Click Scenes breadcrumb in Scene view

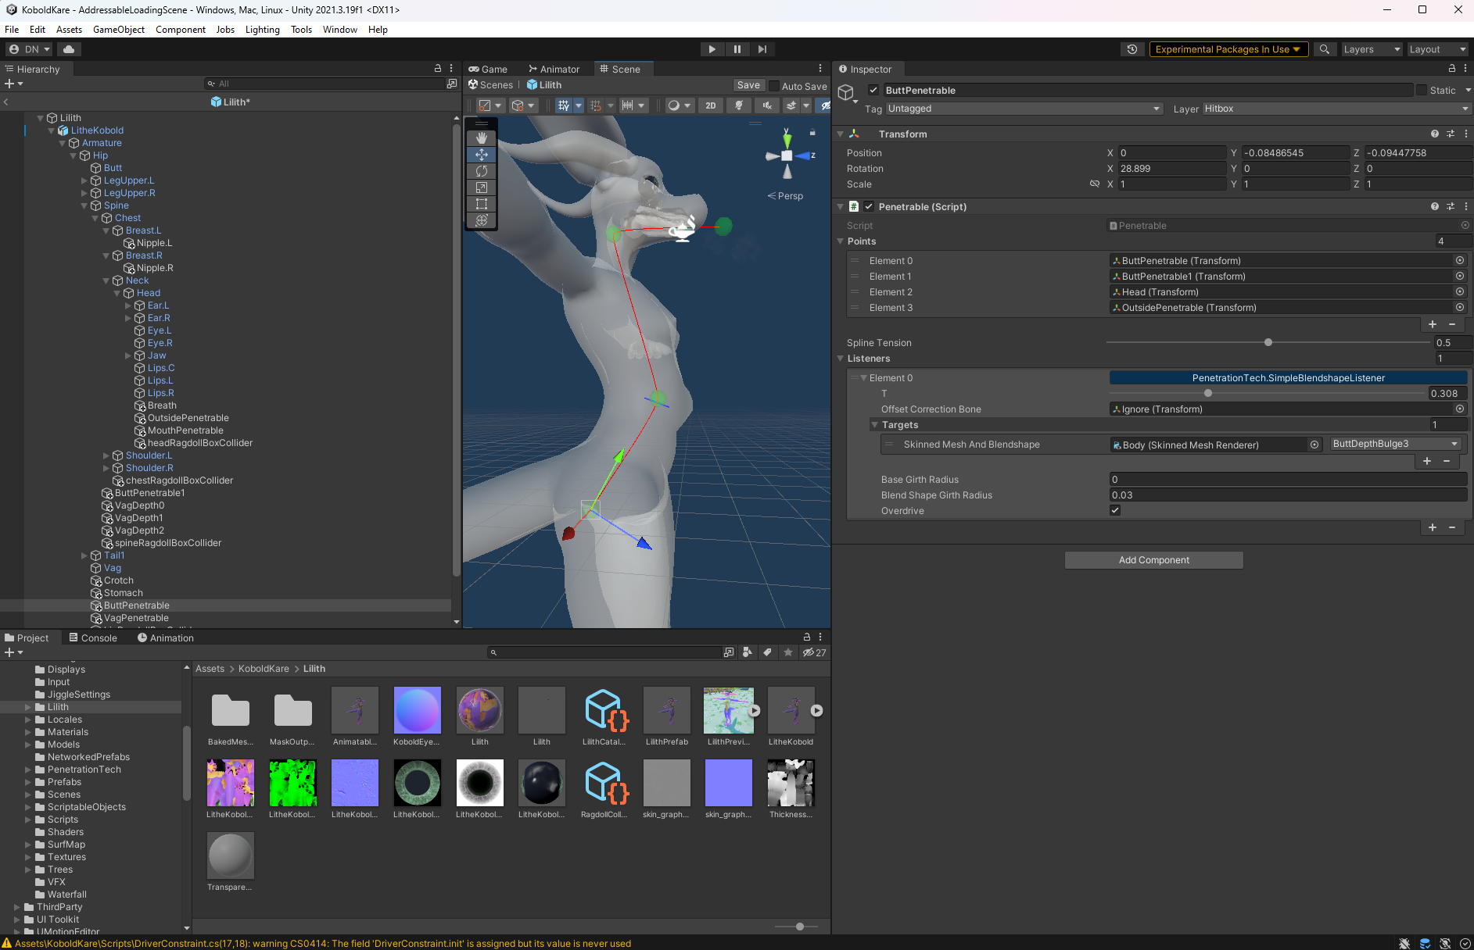pos(491,85)
